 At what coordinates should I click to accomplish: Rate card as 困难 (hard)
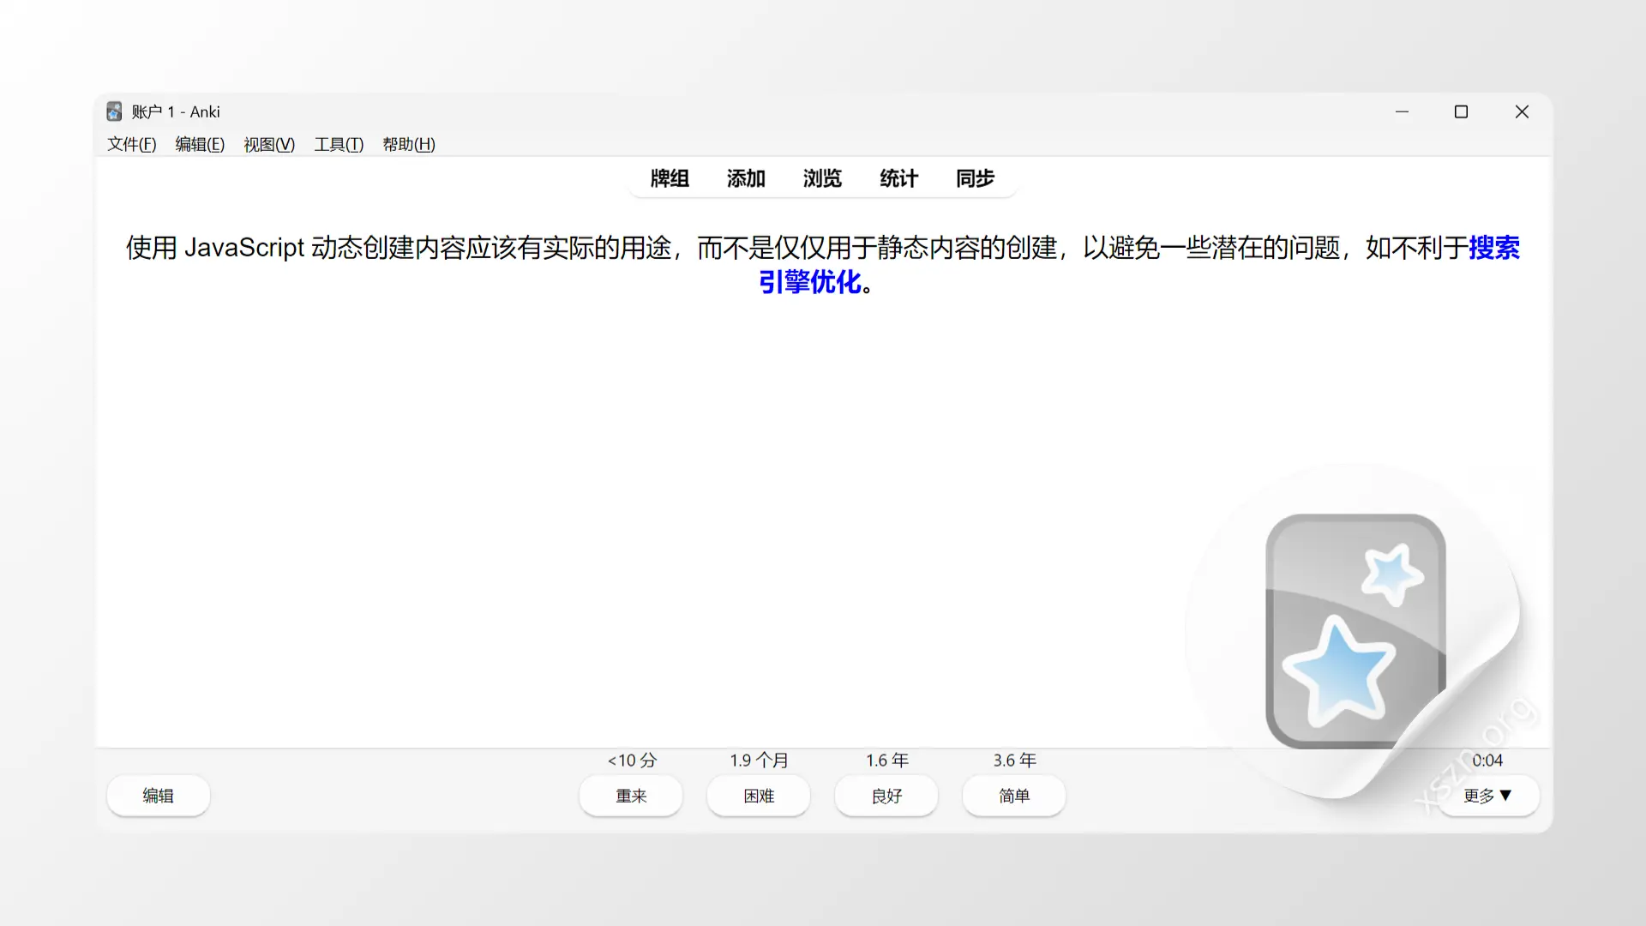[x=759, y=796]
